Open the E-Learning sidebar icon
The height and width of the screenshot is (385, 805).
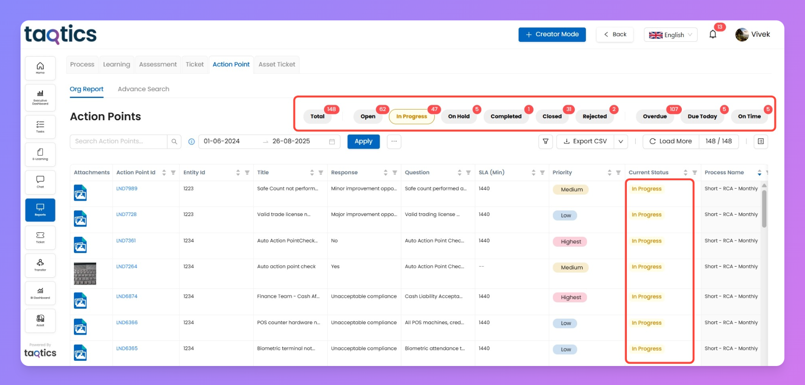pos(40,154)
